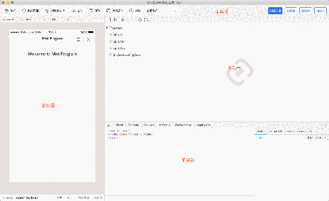Click the pages/index/index path in status bar

[27, 198]
